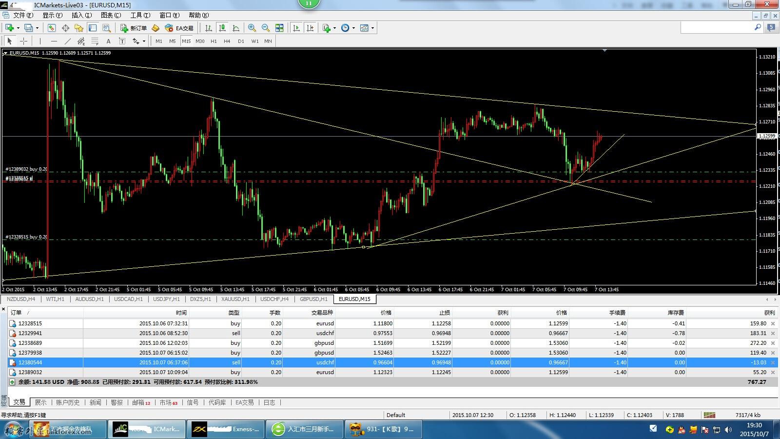The width and height of the screenshot is (780, 439).
Task: Expand the New Chart dropdown arrow
Action: tap(18, 28)
